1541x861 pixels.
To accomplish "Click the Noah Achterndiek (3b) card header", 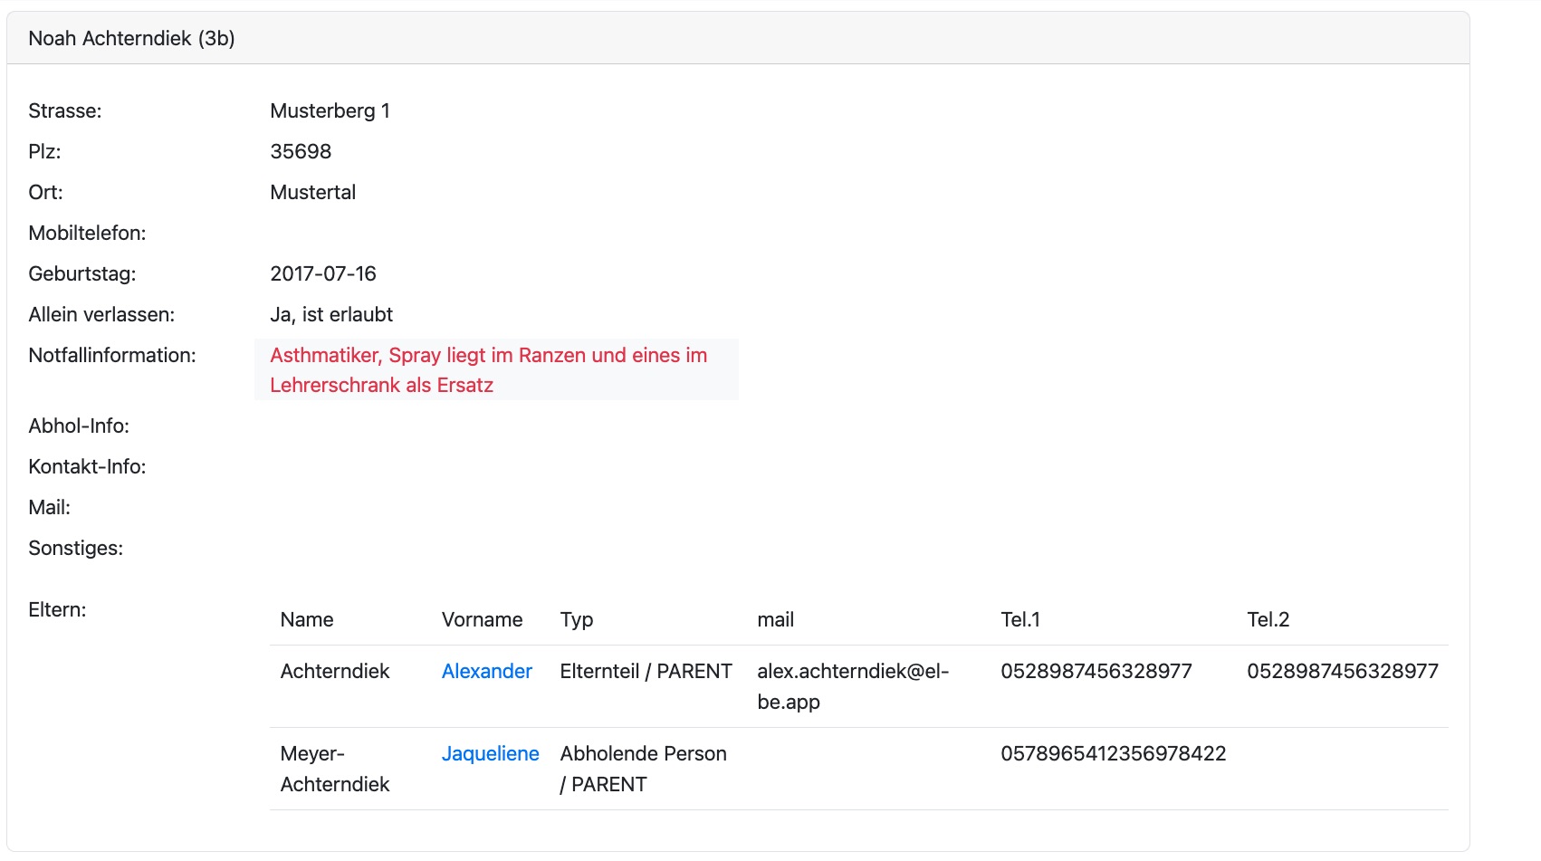I will pos(131,38).
